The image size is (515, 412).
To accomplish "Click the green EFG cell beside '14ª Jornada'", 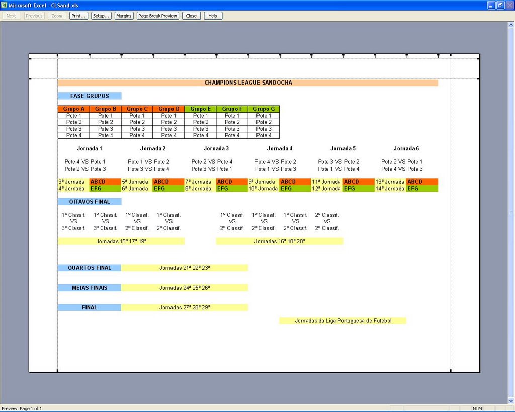I will tap(422, 189).
